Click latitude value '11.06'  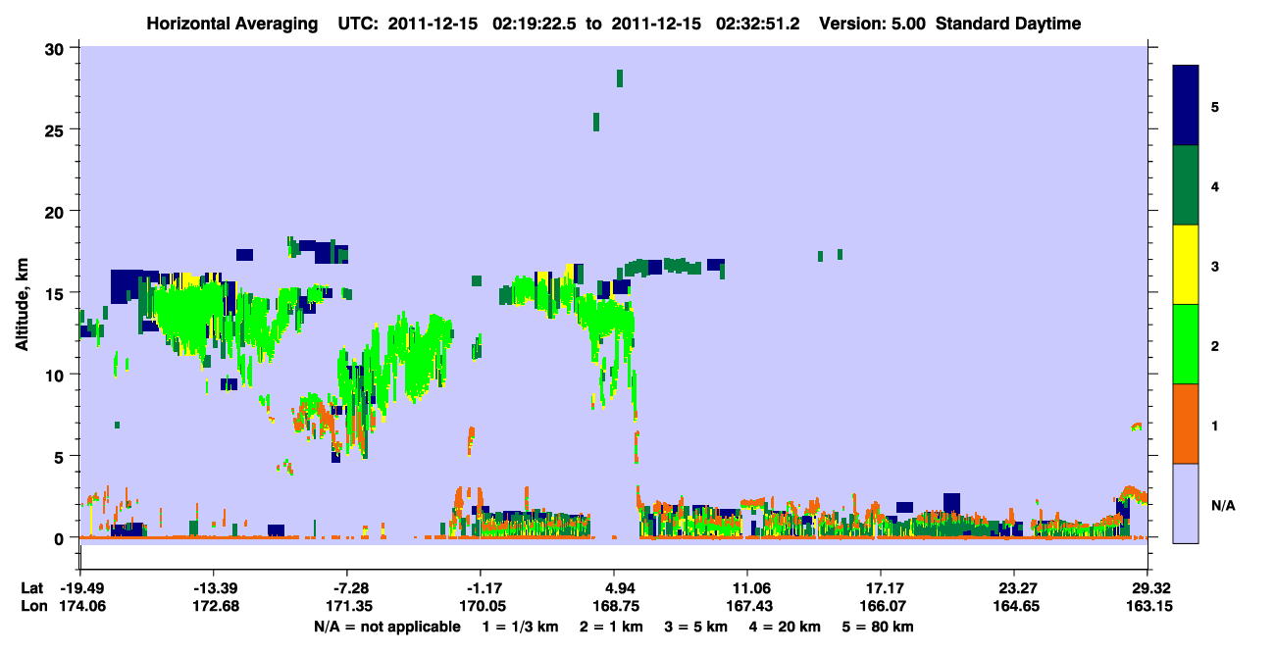point(746,588)
